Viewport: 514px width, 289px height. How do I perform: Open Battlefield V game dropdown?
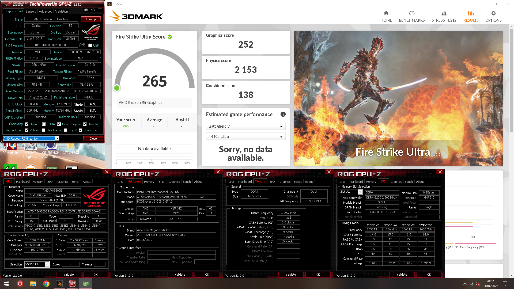coord(245,126)
